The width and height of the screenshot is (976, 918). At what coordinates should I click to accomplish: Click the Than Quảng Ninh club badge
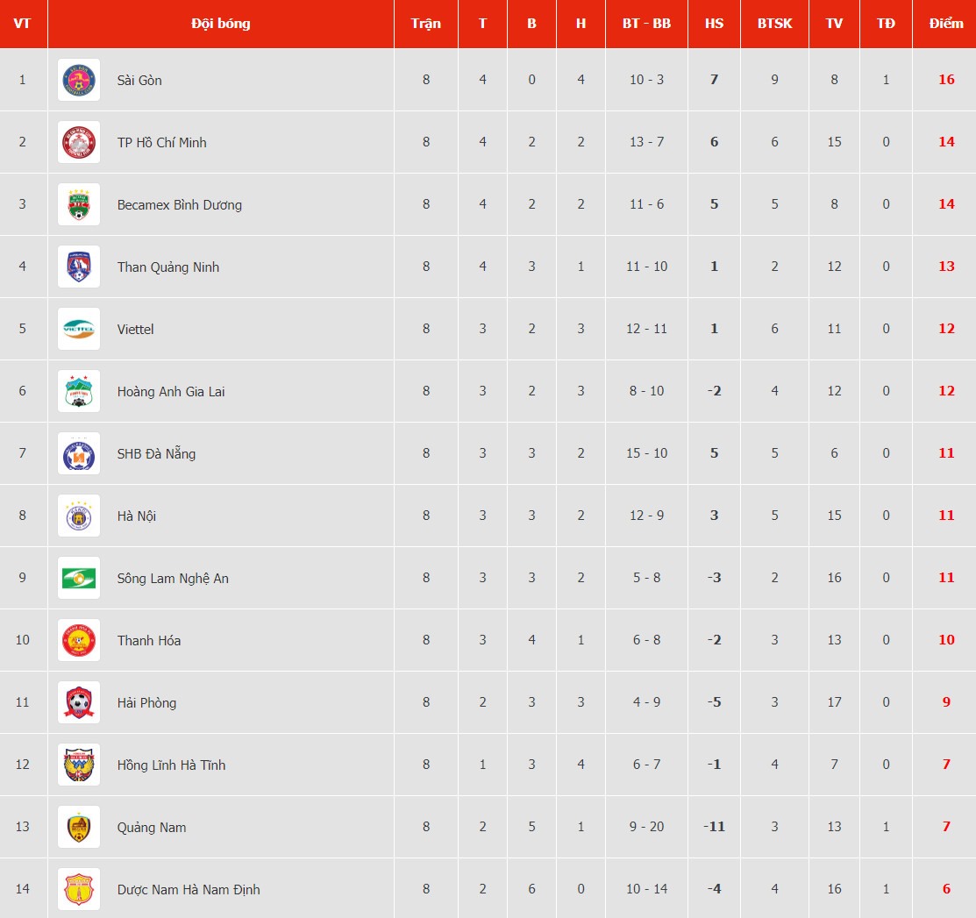pos(79,267)
